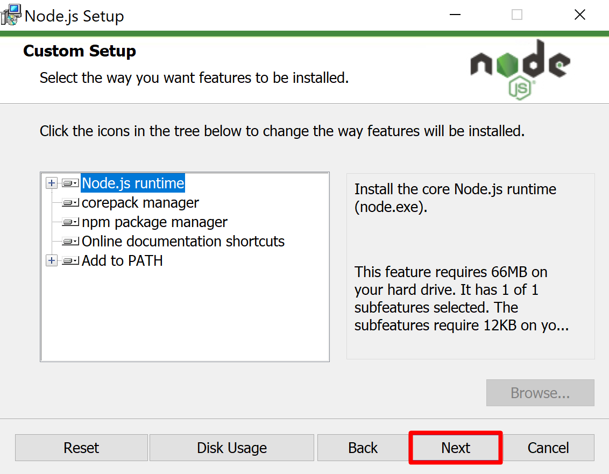Image resolution: width=609 pixels, height=474 pixels.
Task: Go Back to the previous step
Action: click(363, 448)
